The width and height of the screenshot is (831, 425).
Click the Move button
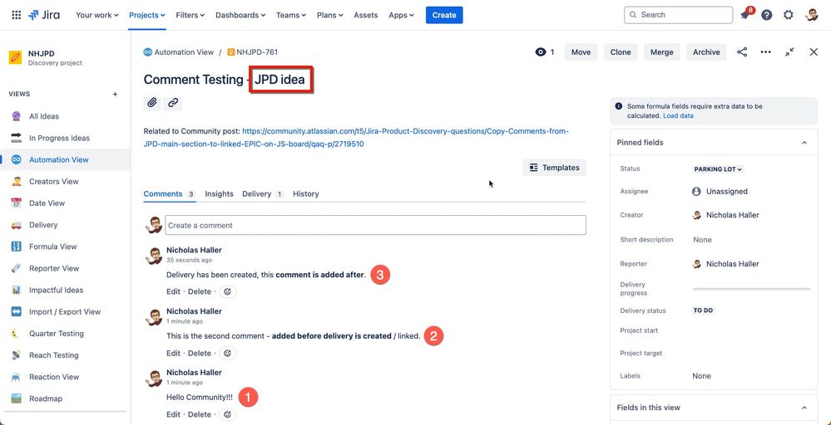coord(581,51)
